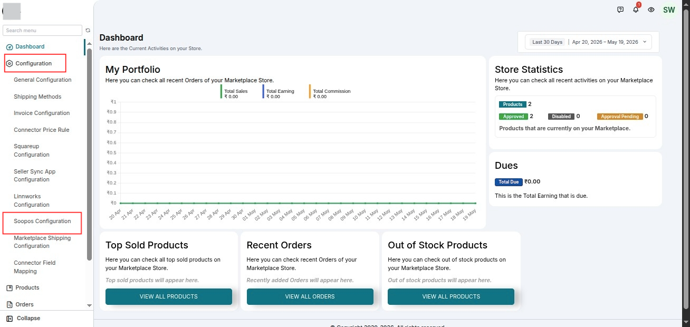Click the Dashboard gauge icon in sidebar
Image resolution: width=690 pixels, height=327 pixels.
pos(9,47)
